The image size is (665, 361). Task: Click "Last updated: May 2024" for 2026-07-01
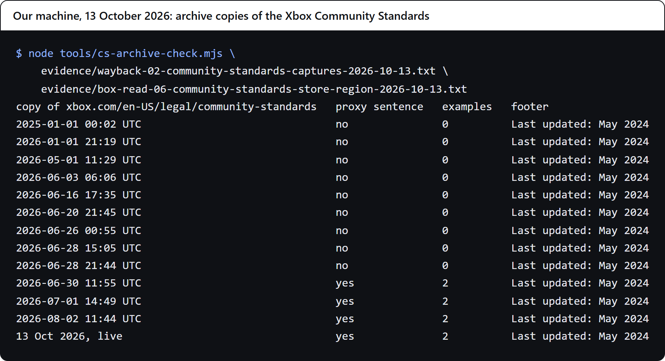580,301
